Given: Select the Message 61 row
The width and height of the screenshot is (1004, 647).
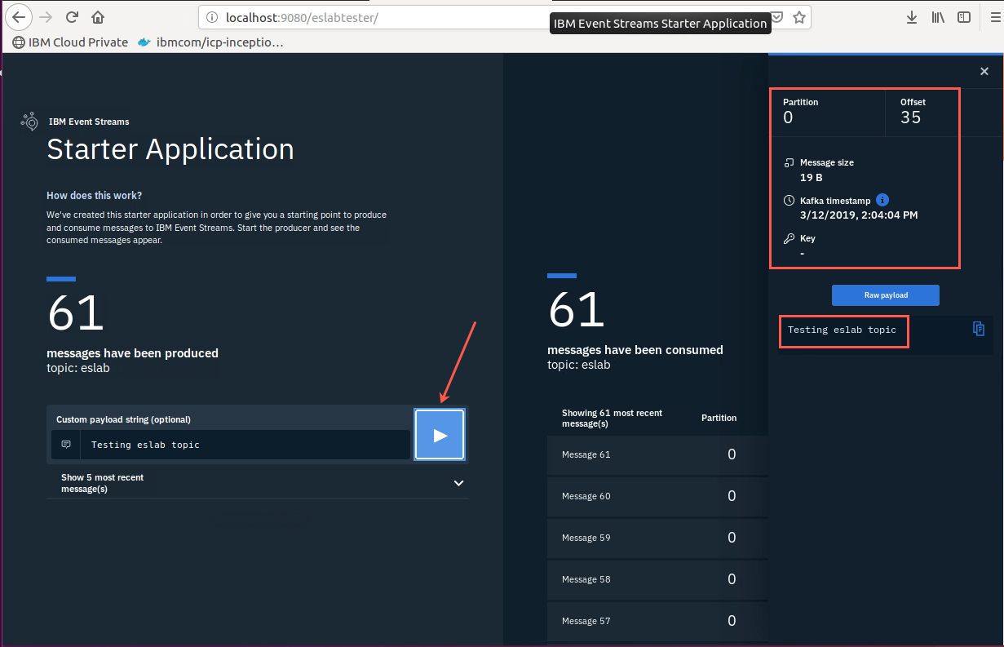Looking at the screenshot, I should [657, 454].
